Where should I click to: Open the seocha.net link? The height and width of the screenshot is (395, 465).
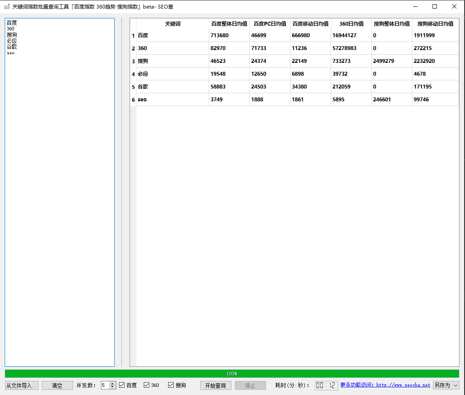click(403, 385)
